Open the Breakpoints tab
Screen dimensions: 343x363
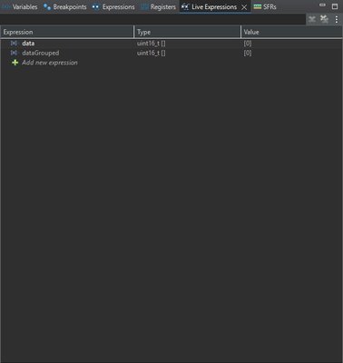pos(65,6)
